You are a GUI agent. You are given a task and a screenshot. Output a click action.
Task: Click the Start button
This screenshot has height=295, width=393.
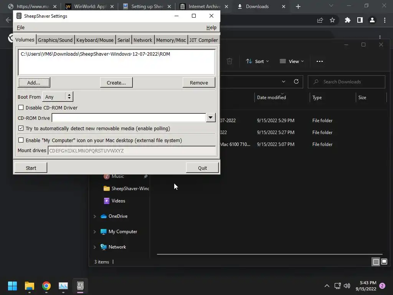click(x=31, y=168)
